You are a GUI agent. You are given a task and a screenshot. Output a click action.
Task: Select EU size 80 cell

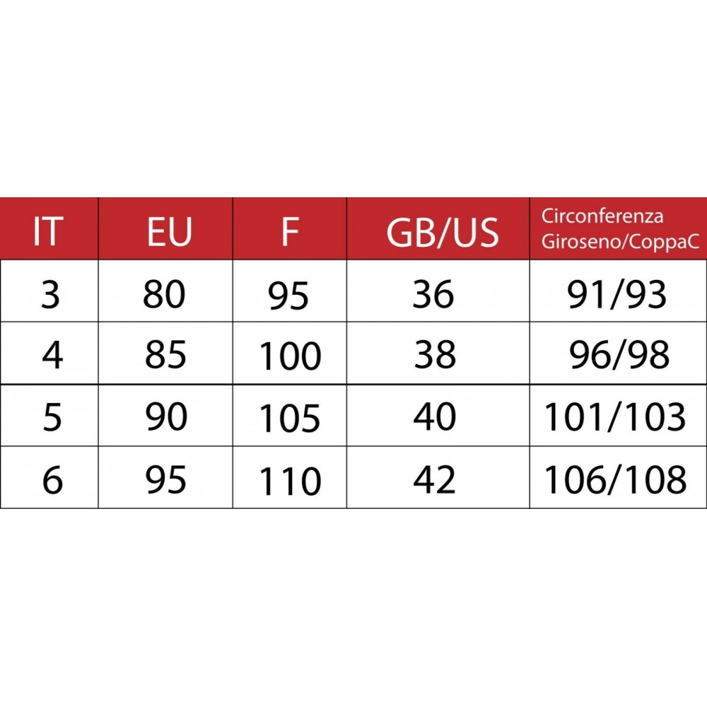(x=164, y=294)
